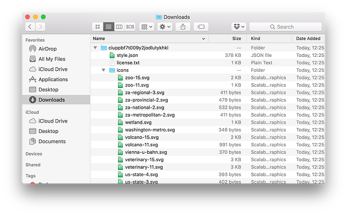Open Documents under iCloud
This screenshot has height=215, width=347.
coord(52,141)
